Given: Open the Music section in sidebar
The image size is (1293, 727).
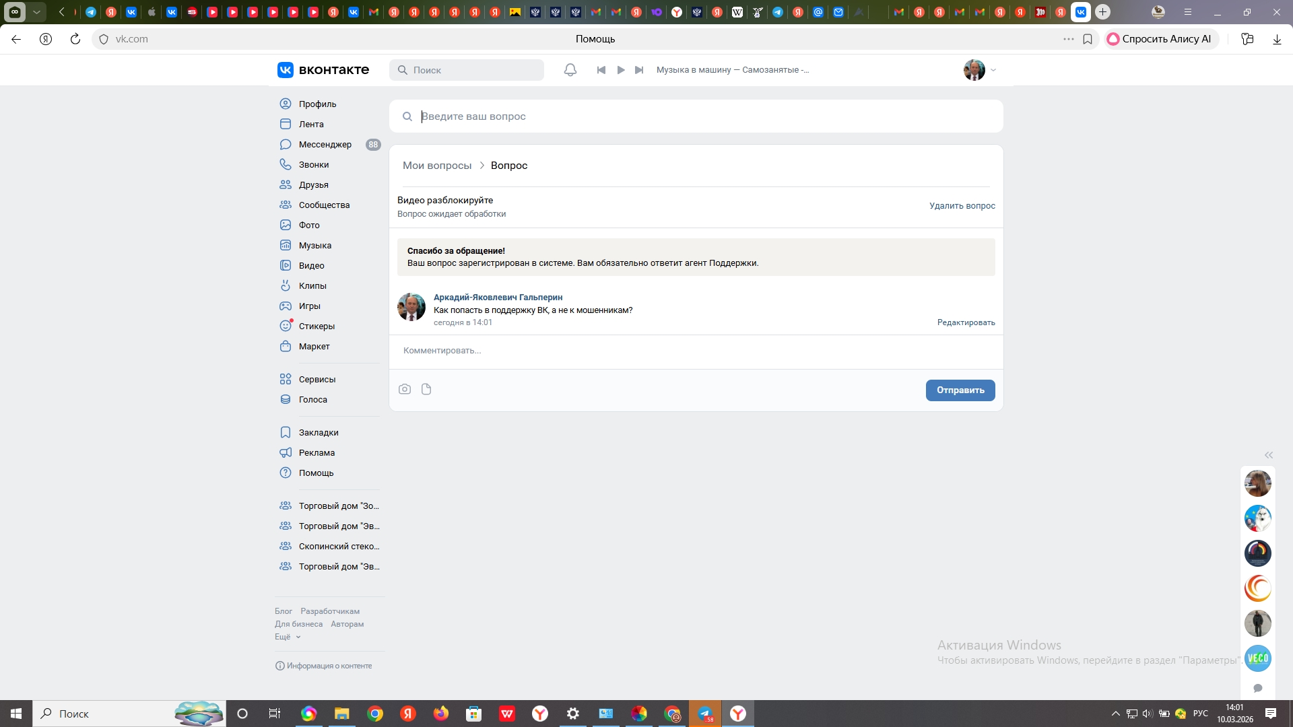Looking at the screenshot, I should (314, 246).
